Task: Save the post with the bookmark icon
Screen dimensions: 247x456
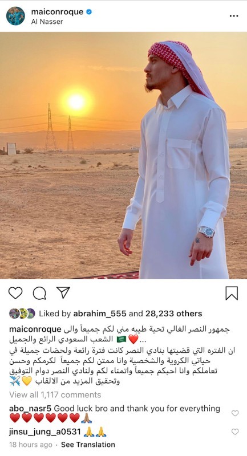Action: [232, 293]
